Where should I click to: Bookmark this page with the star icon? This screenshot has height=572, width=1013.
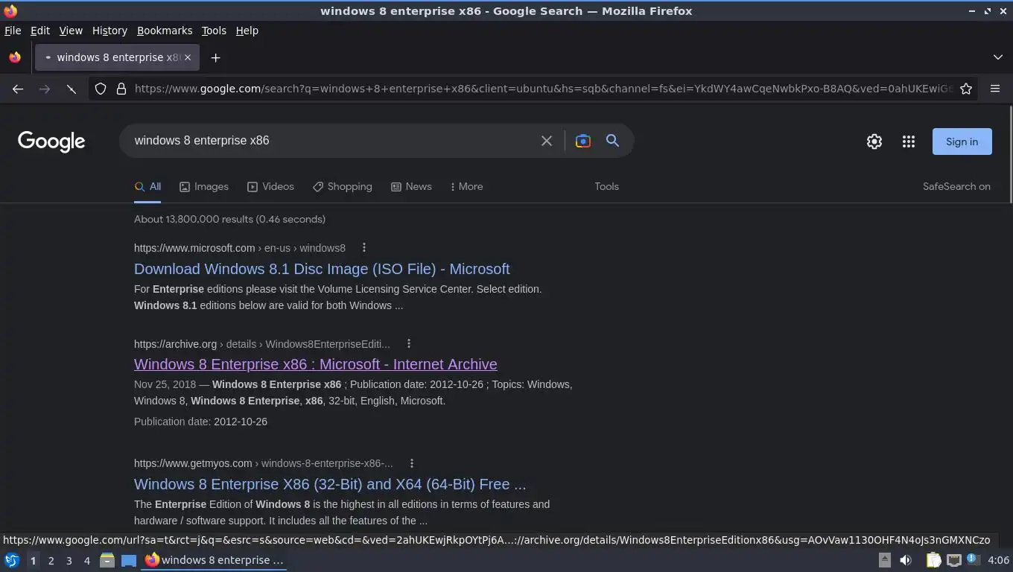point(966,89)
